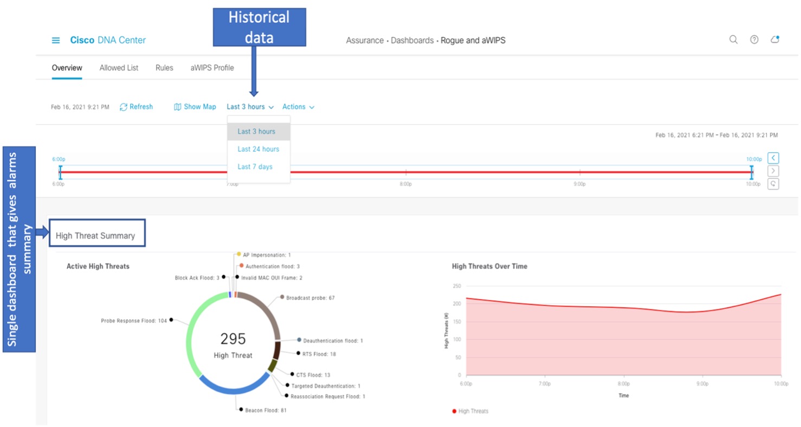Open the aWIPS Profile tab

212,68
